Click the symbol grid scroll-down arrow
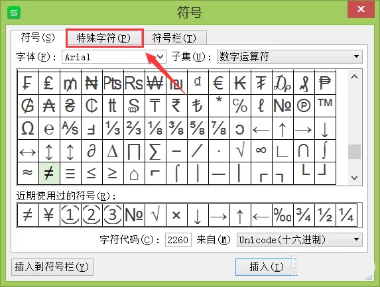 [x=355, y=178]
